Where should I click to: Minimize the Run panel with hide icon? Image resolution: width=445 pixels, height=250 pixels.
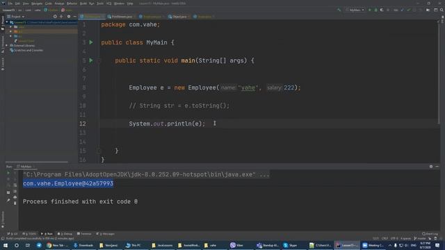click(x=437, y=167)
